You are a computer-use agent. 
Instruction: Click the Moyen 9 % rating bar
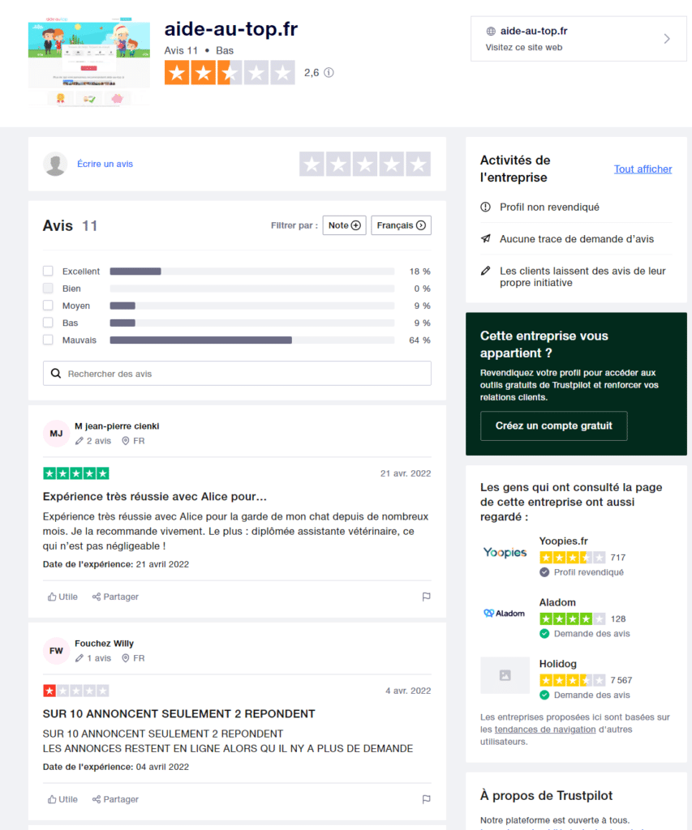pyautogui.click(x=252, y=306)
